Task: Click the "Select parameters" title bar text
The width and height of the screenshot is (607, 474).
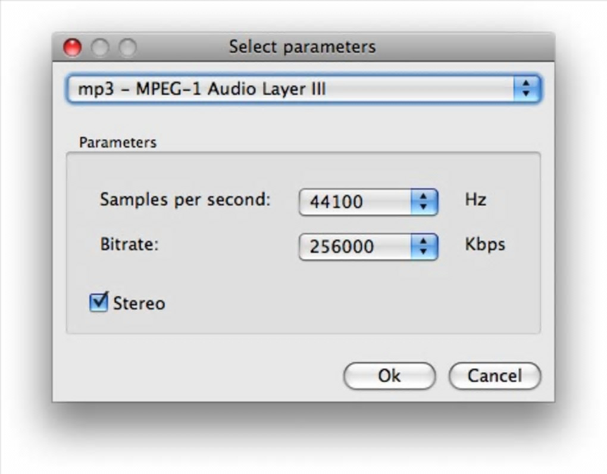Action: pyautogui.click(x=302, y=47)
